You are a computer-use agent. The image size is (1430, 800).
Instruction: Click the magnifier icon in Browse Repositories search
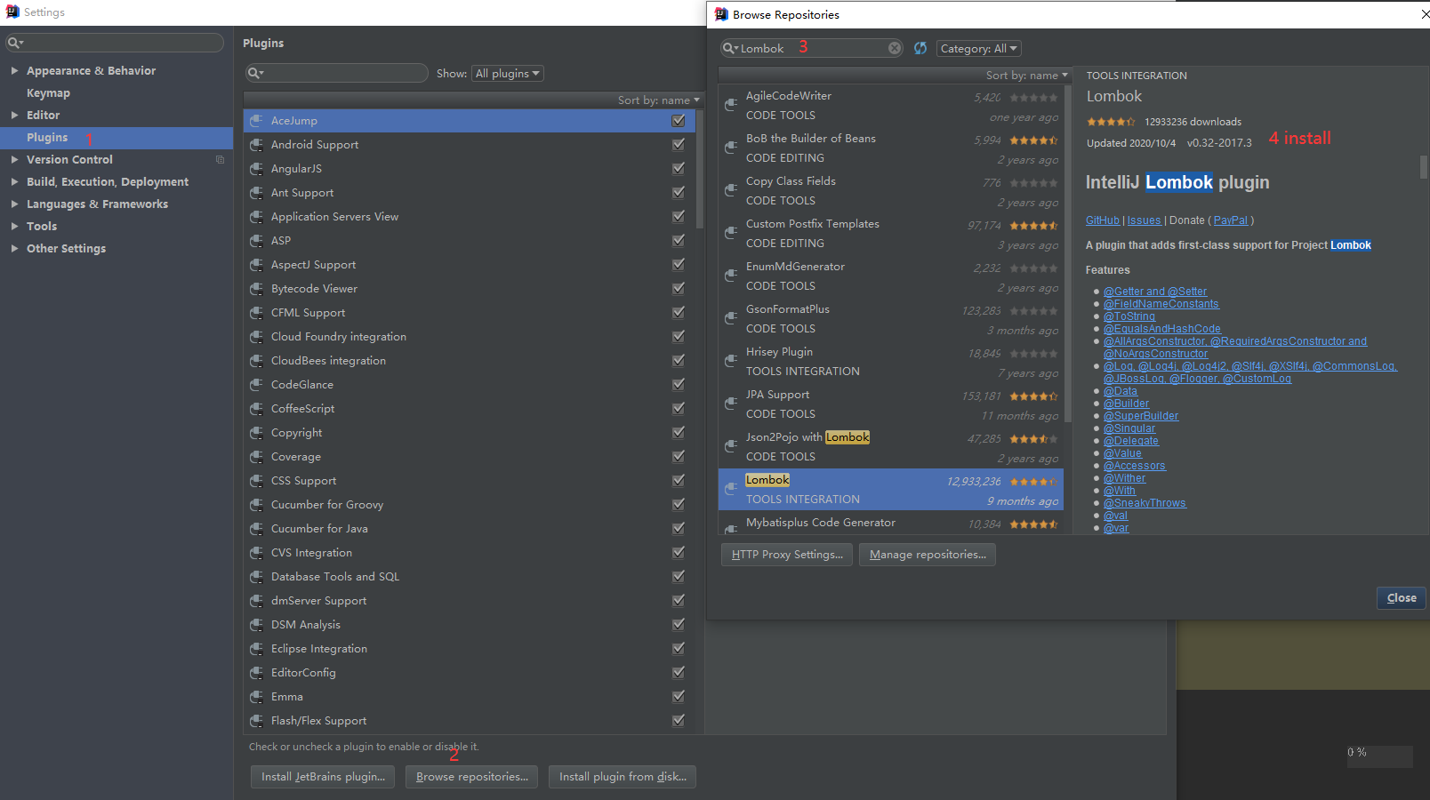tap(729, 48)
